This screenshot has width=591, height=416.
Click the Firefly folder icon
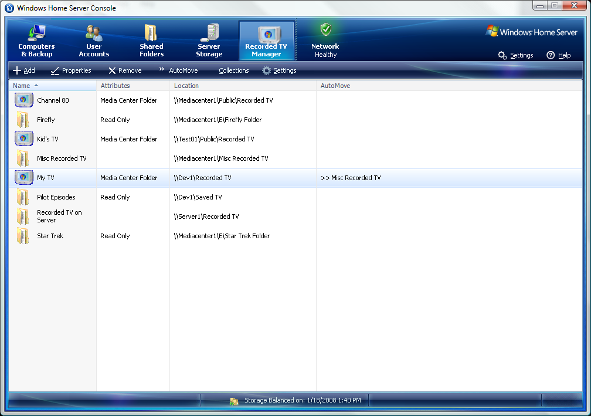coord(23,120)
